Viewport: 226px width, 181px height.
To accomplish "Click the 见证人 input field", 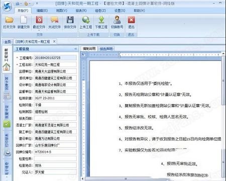I will coord(55,172).
